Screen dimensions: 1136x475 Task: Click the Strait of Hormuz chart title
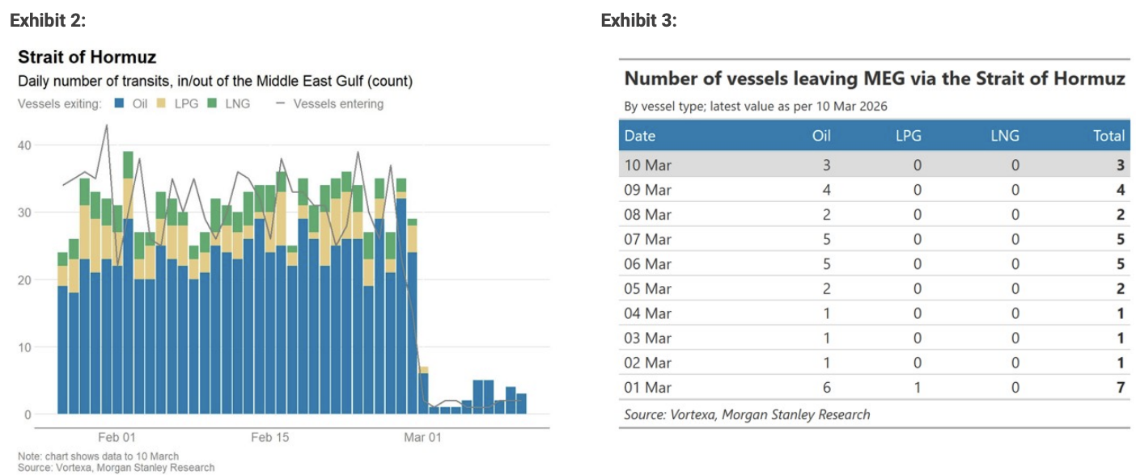click(87, 57)
